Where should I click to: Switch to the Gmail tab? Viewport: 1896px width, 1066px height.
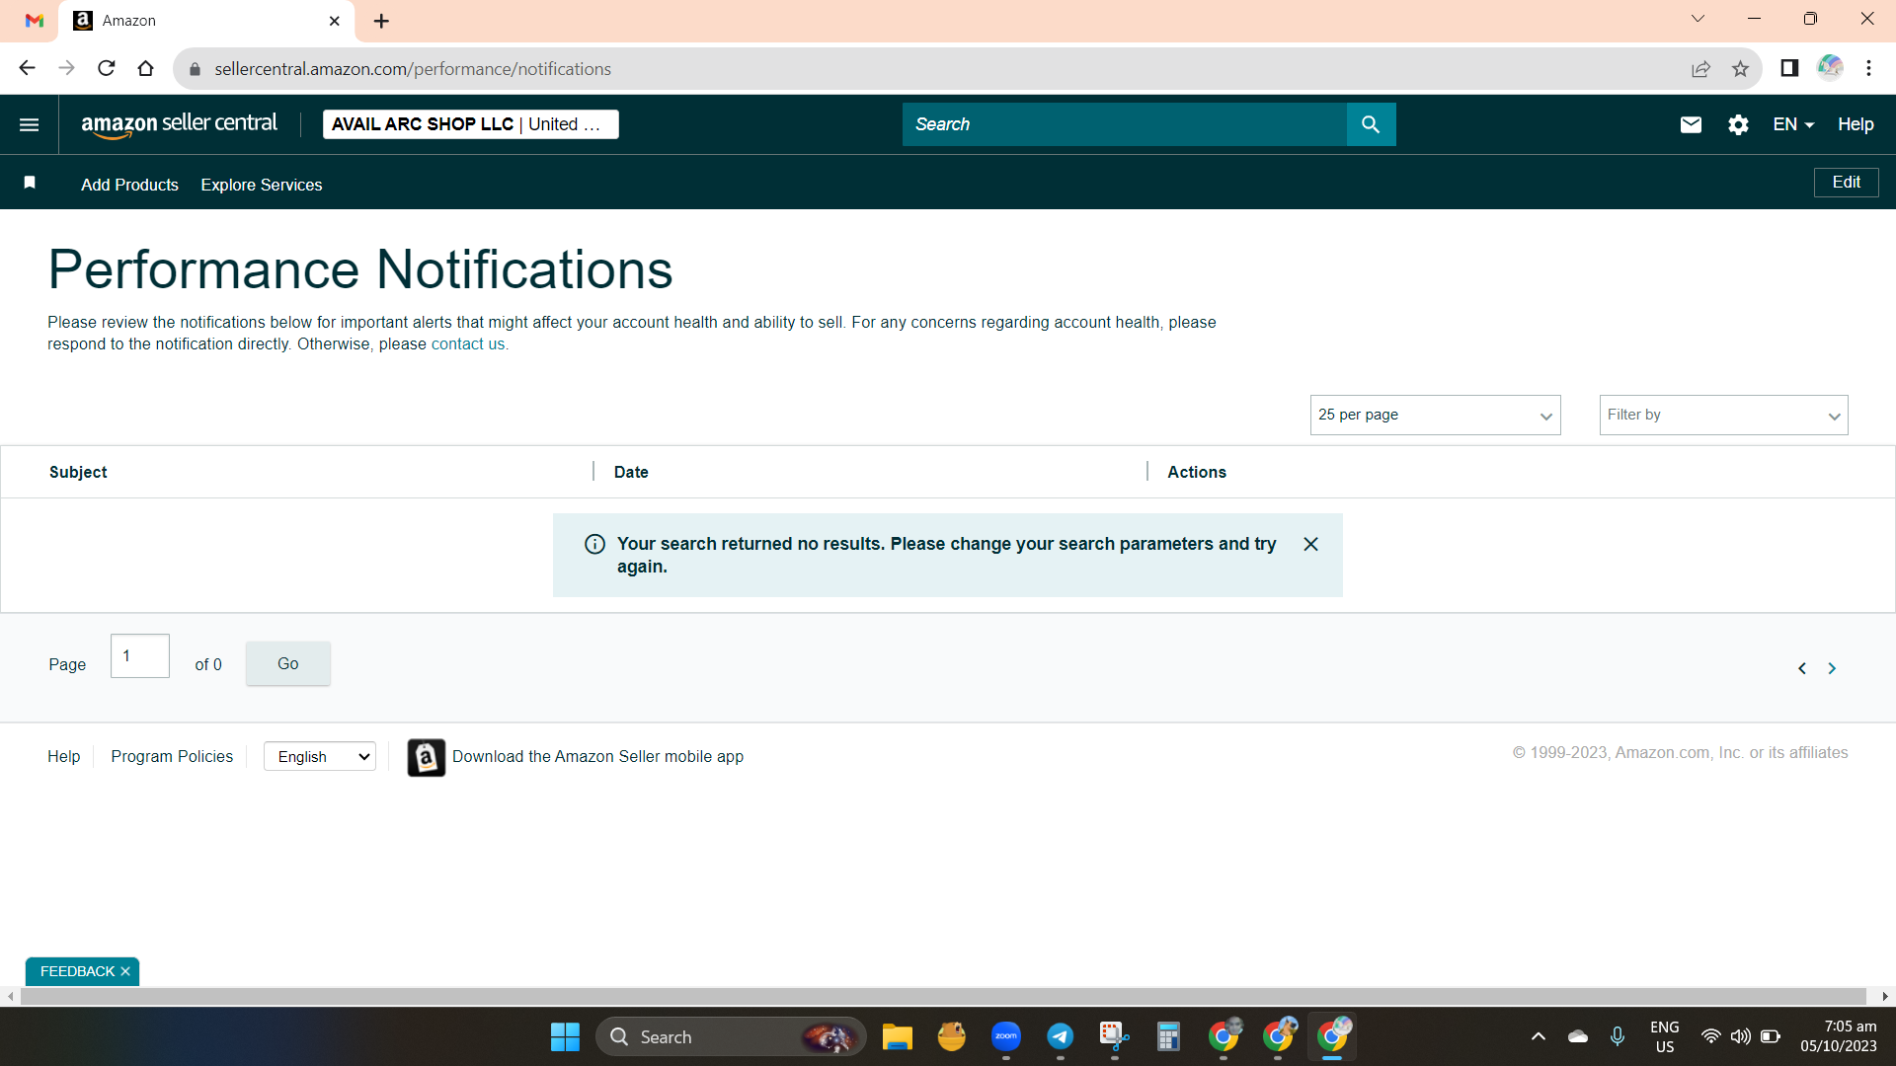pos(35,21)
